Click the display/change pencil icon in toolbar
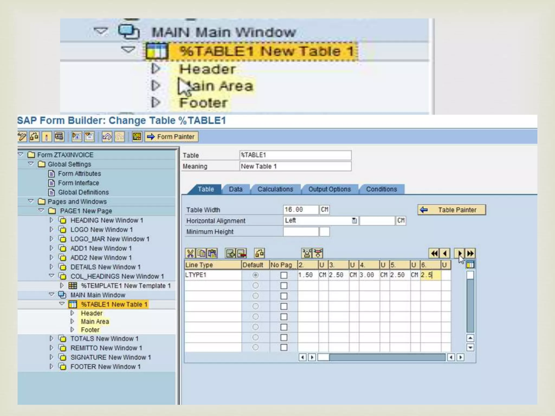Image resolution: width=555 pixels, height=416 pixels. (x=22, y=137)
